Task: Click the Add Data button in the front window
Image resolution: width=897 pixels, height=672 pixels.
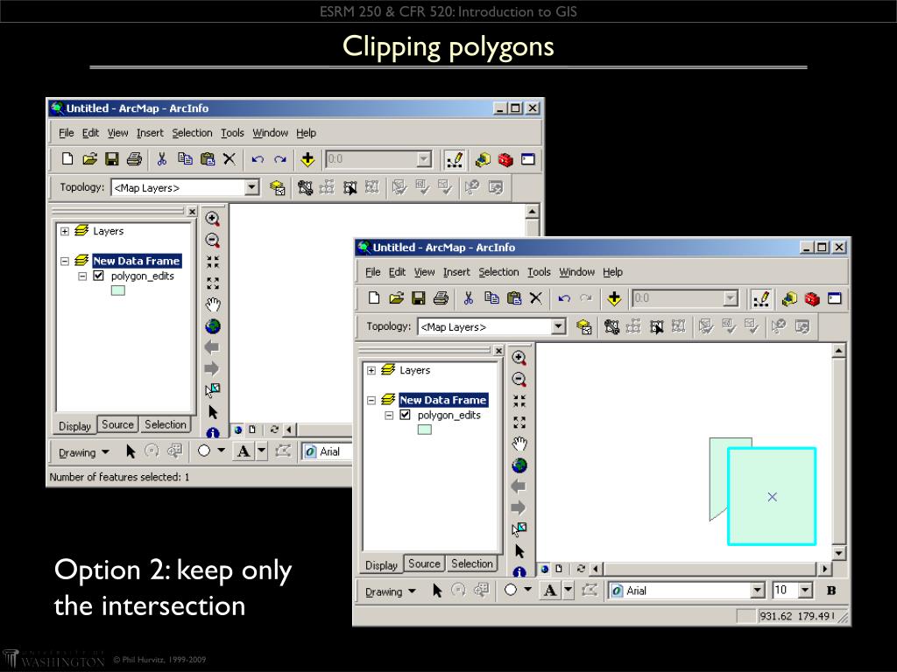Action: [x=614, y=298]
